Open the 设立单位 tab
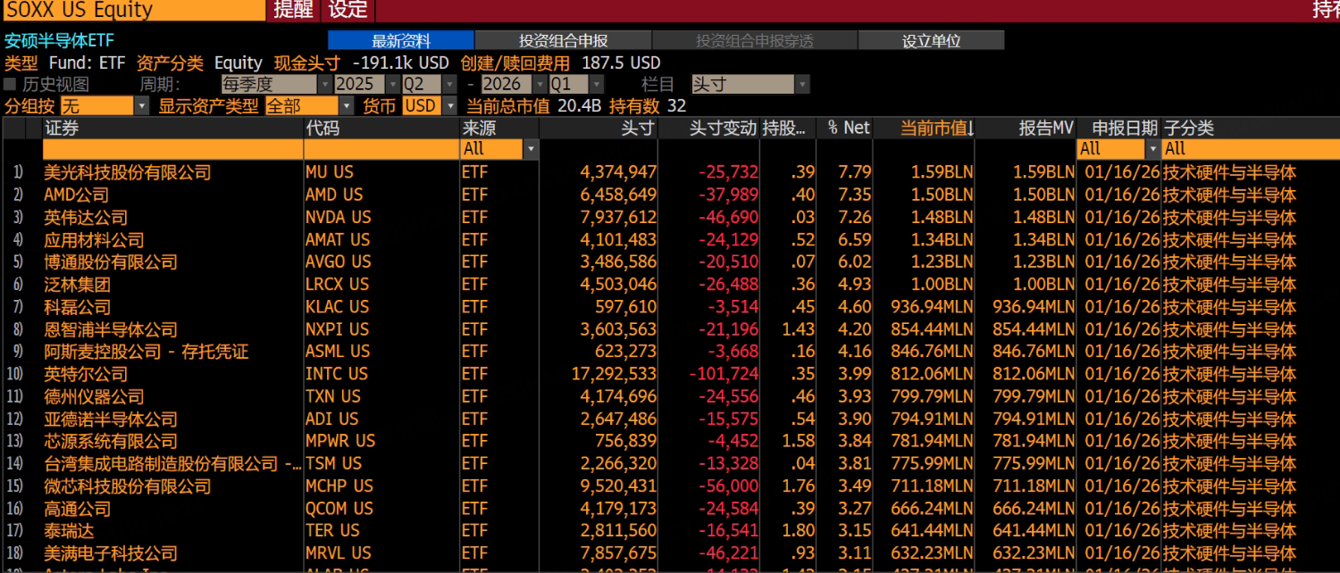 tap(931, 41)
